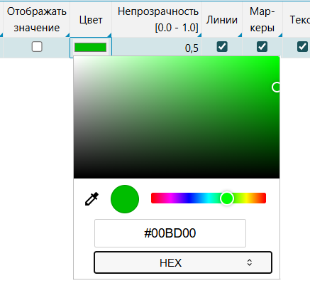Image resolution: width=310 pixels, height=293 pixels.
Task: Click the Маркеры column header label
Action: [262, 19]
